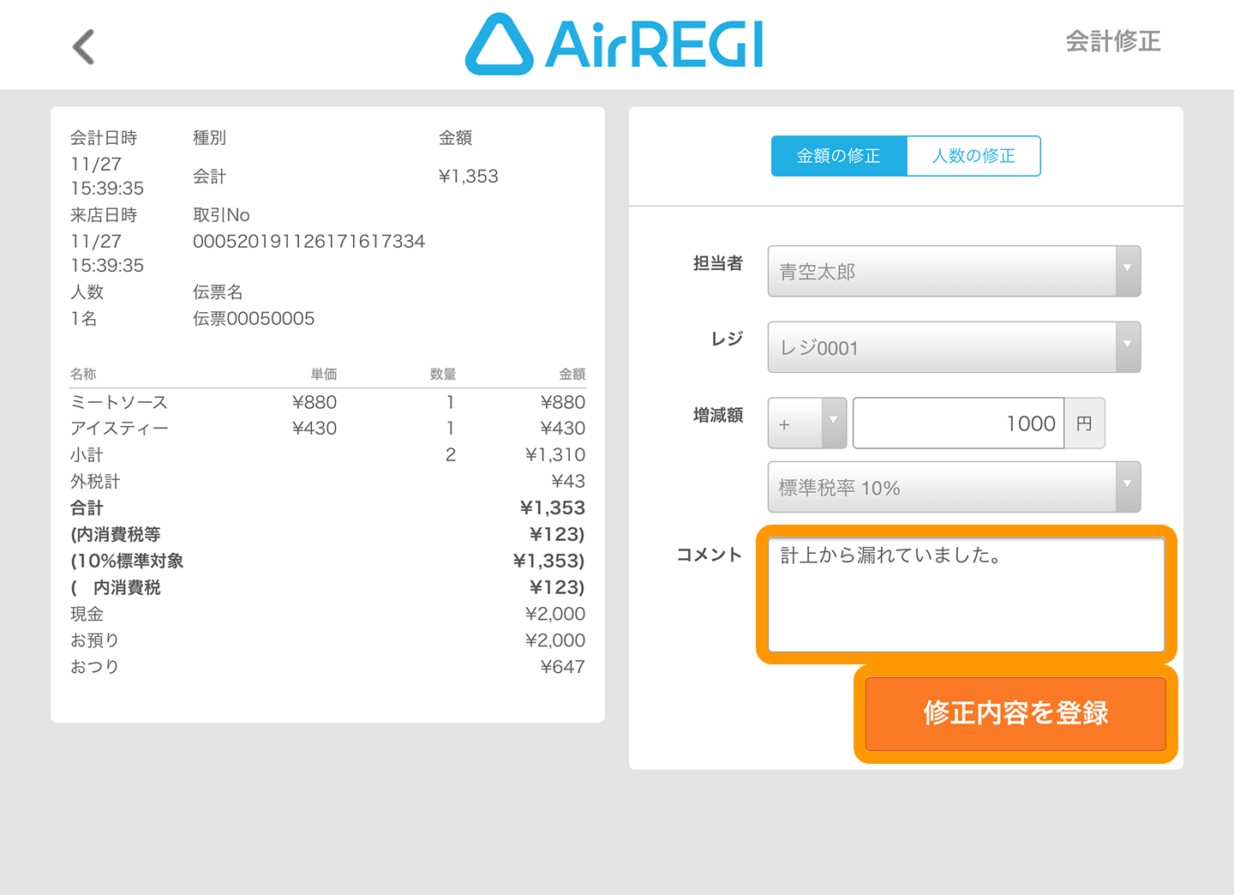This screenshot has height=895, width=1234.
Task: Switch to 人数の修正 tab
Action: (973, 156)
